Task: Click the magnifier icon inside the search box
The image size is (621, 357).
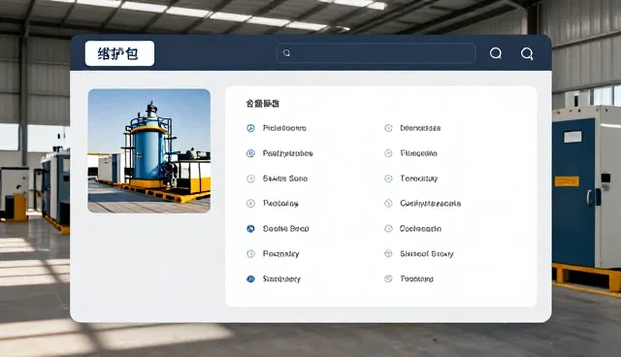Action: coord(287,53)
